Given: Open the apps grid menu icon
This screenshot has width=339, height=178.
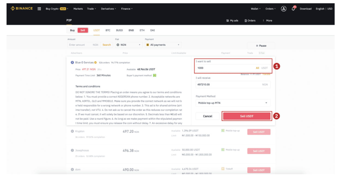Looking at the screenshot, I should pos(39,9).
